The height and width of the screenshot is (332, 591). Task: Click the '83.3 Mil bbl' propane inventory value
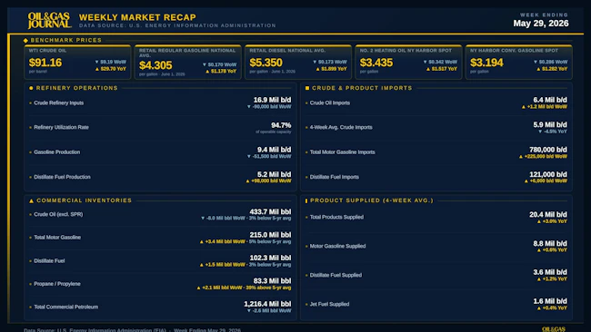[x=272, y=281]
